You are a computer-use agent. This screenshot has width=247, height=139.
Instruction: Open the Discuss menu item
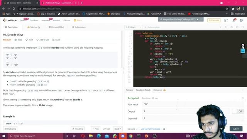point(67,20)
